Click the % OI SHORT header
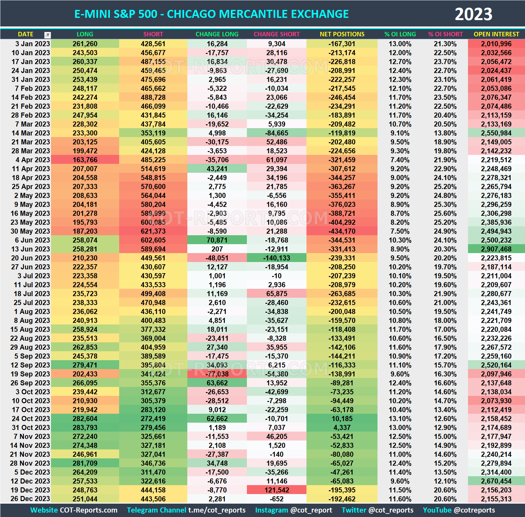525x517 pixels. [x=446, y=34]
